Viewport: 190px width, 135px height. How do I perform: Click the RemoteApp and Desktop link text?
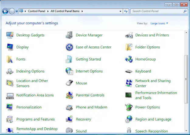pos(37,129)
